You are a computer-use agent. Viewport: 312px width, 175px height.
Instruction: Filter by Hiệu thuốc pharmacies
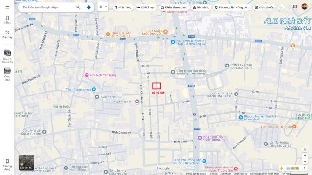pyautogui.click(x=265, y=7)
